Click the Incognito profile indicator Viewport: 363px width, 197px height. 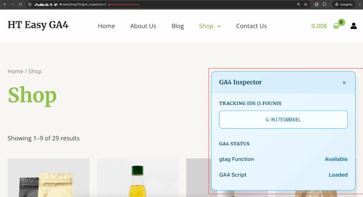344,4
